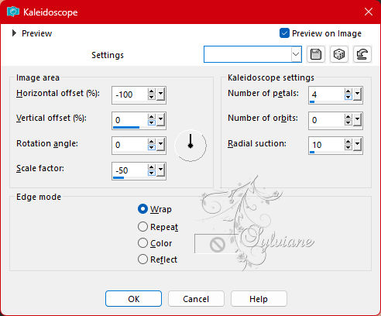The width and height of the screenshot is (381, 316).
Task: Choose the Color edge mode radio
Action: click(142, 243)
